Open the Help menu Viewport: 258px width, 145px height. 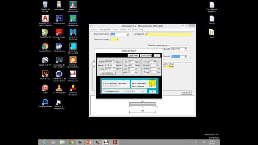coord(141,29)
